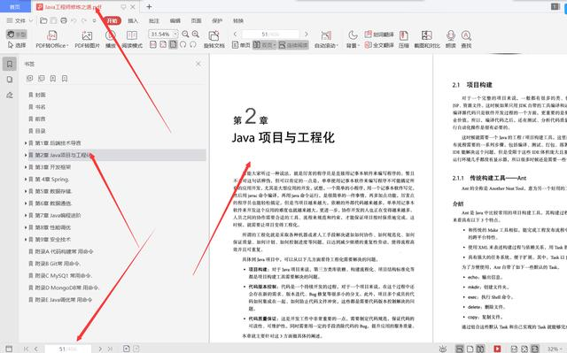
Task: Expand 第5章 数据存储 bookmark
Action: tap(26, 191)
